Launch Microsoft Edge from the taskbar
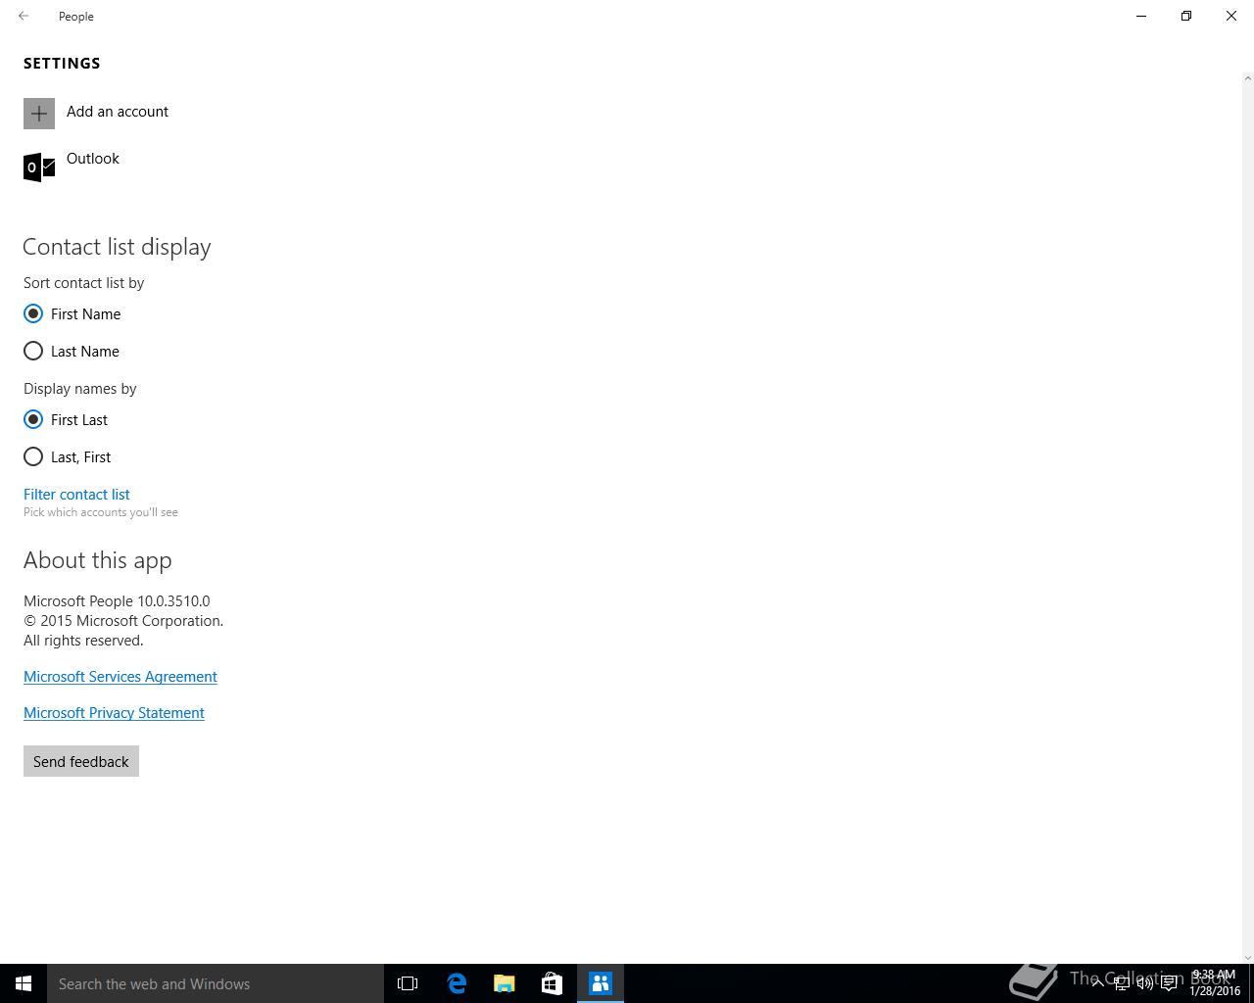Image resolution: width=1254 pixels, height=1003 pixels. click(457, 983)
